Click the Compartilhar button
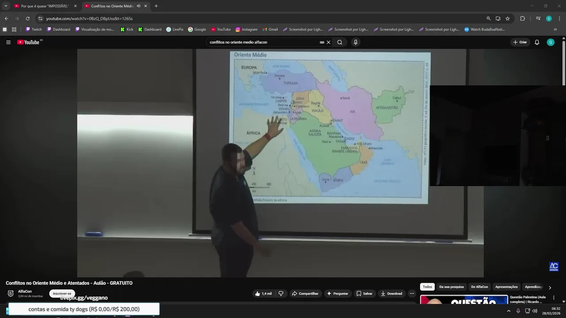The width and height of the screenshot is (566, 318). tap(305, 294)
